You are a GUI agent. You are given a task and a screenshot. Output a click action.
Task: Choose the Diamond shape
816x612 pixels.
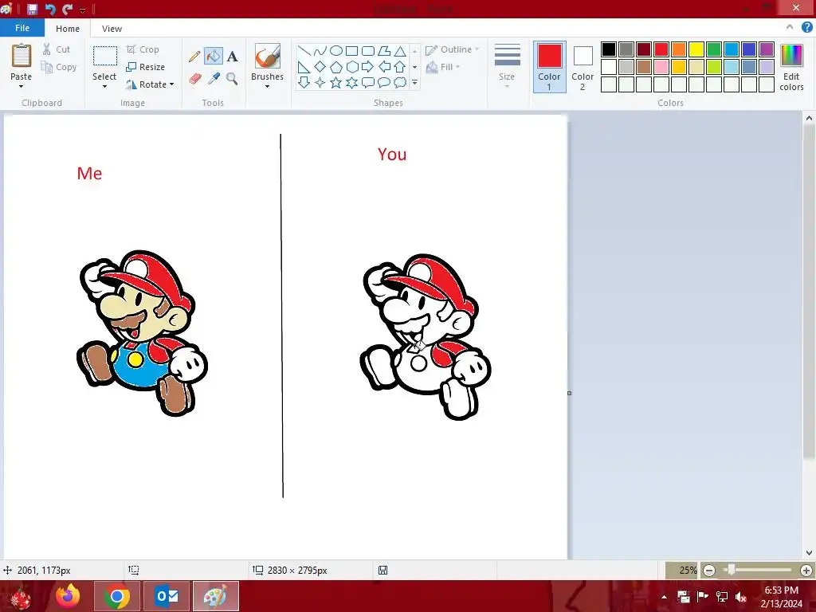pyautogui.click(x=320, y=67)
